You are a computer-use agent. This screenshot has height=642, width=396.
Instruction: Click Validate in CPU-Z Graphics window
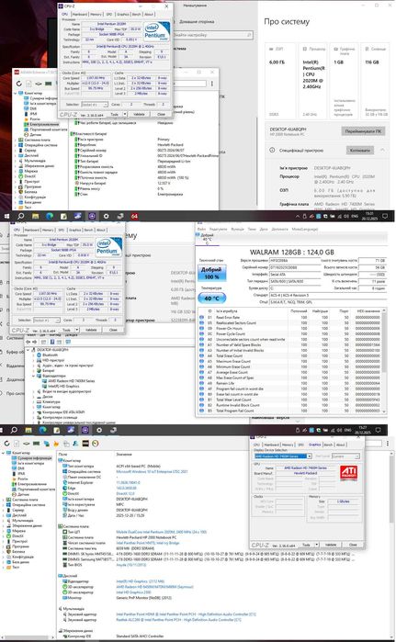click(x=331, y=545)
